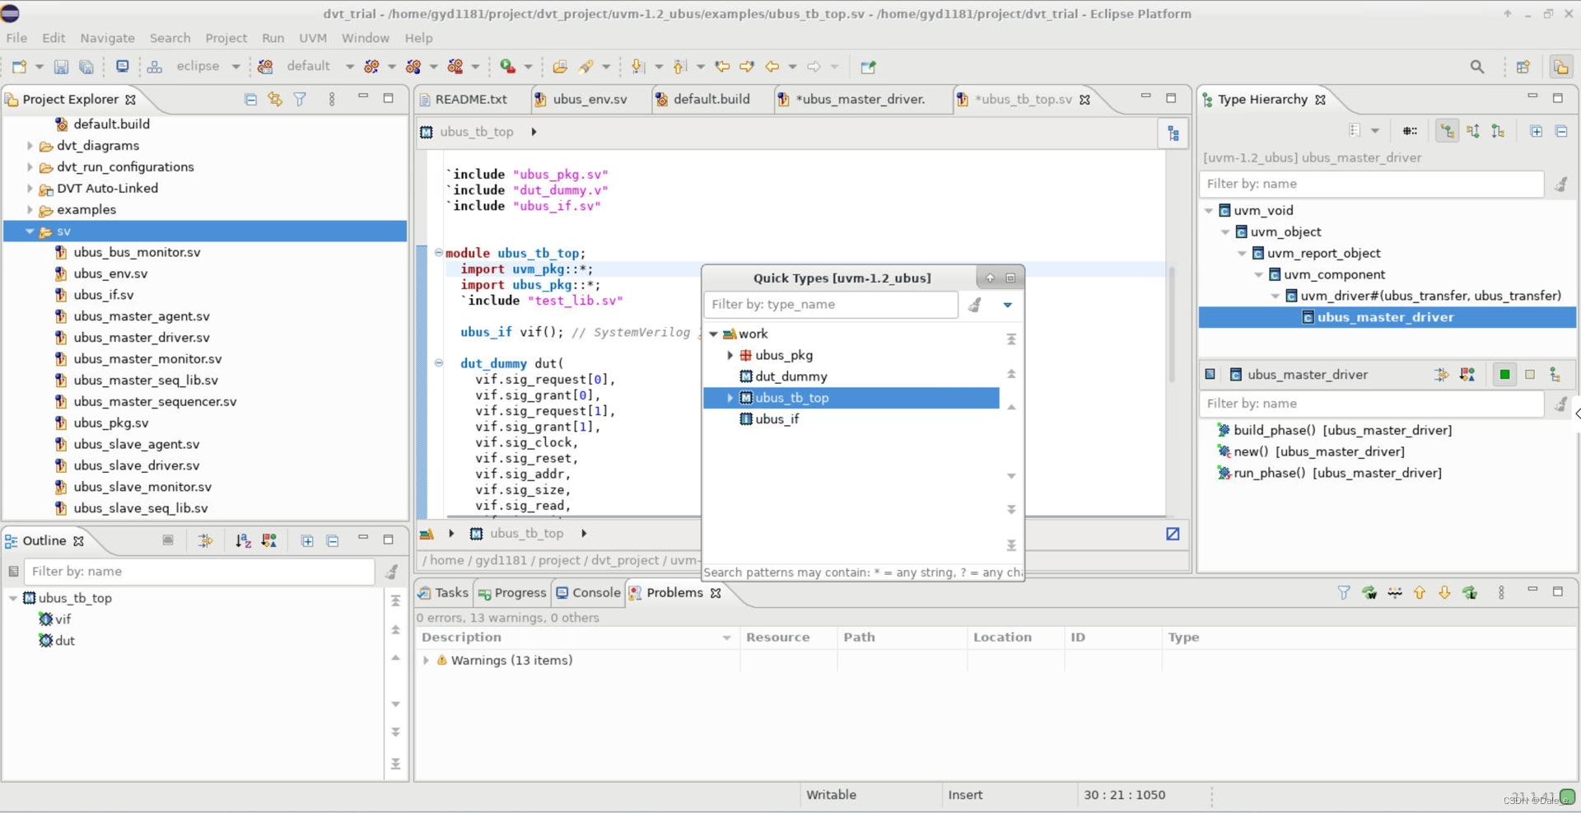Select run_phase() member of ubus_master_driver
The image size is (1581, 813).
click(1337, 473)
